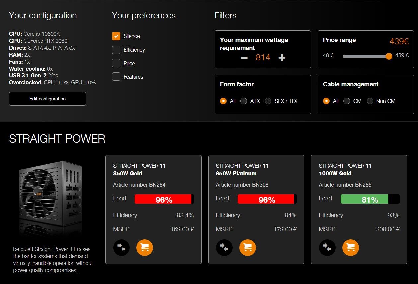This screenshot has height=284, width=418.
Task: Check the Price preference box
Action: pos(116,63)
